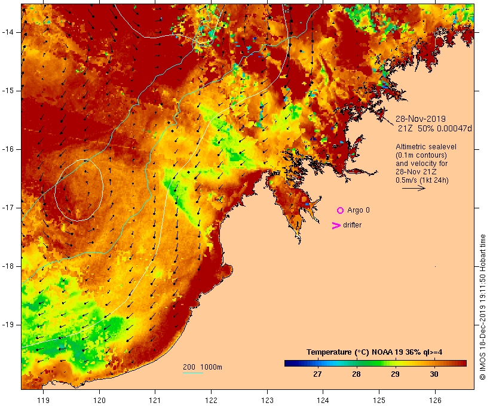
Task: Click the '123' longitude axis label
Action: point(267,401)
